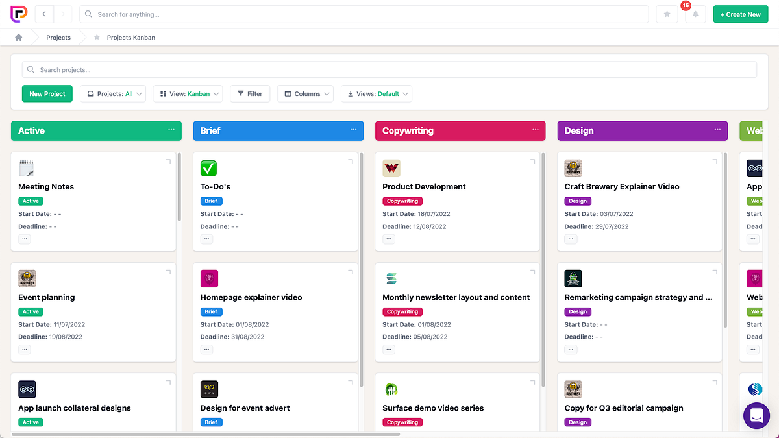Expand more options on To-Do's card
This screenshot has height=438, width=779.
tap(206, 239)
